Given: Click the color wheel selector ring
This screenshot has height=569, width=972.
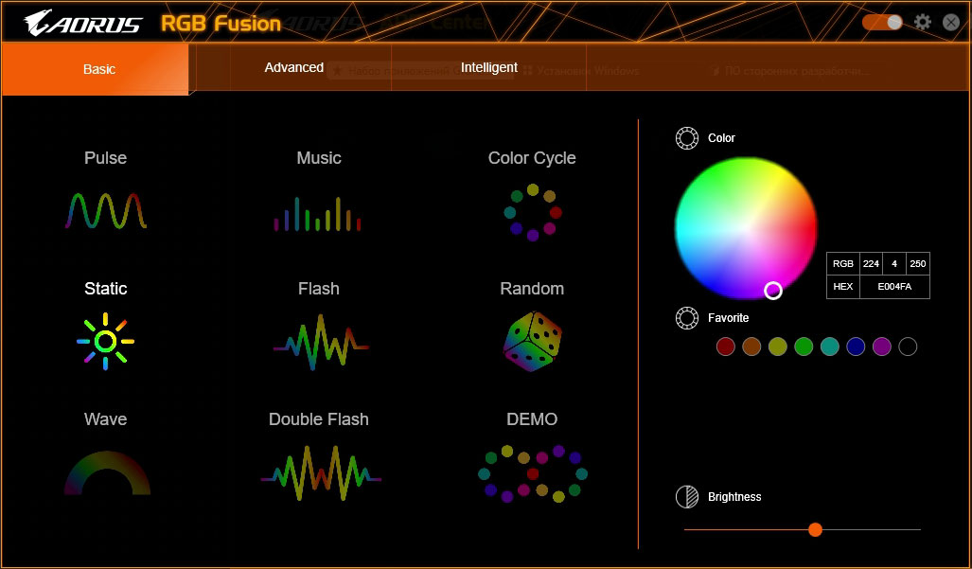Looking at the screenshot, I should 773,290.
